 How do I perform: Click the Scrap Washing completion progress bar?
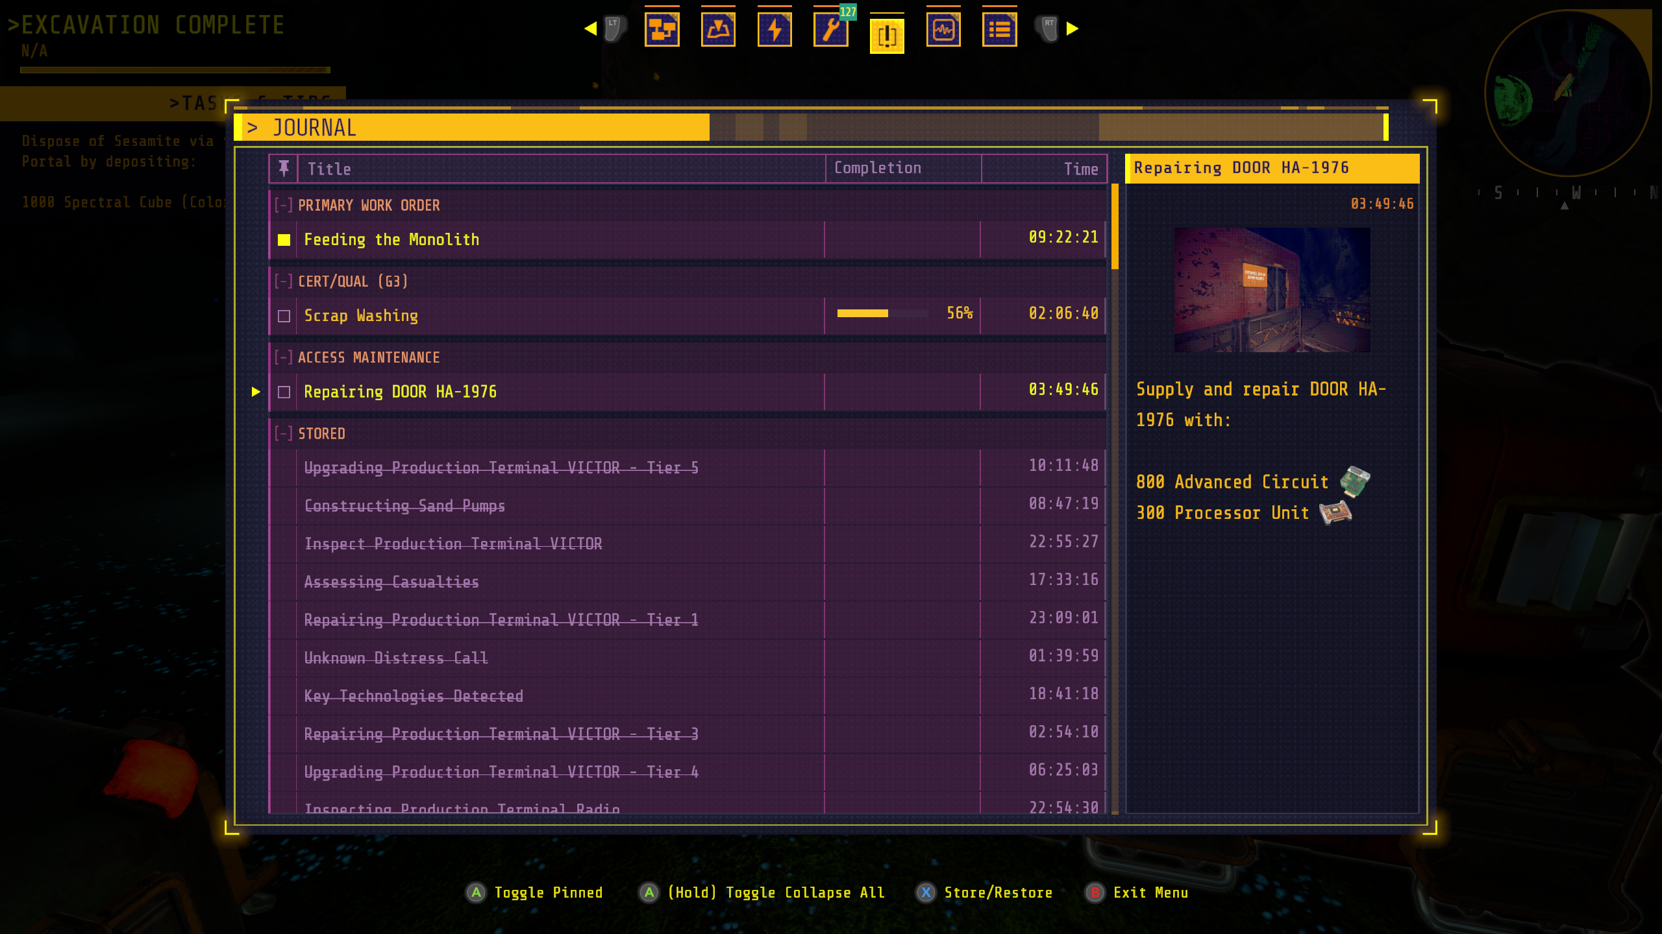tap(882, 313)
